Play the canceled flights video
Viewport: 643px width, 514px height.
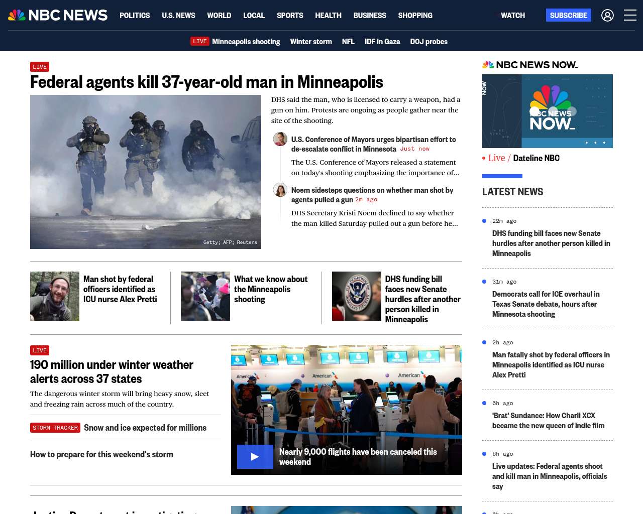255,457
